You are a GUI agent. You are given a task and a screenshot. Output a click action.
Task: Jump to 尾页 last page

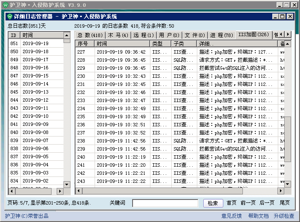point(285,203)
